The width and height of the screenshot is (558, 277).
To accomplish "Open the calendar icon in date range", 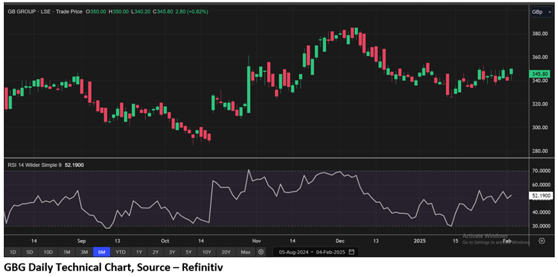I will pos(351,252).
